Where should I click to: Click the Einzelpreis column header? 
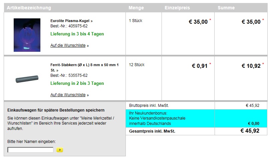point(177,8)
